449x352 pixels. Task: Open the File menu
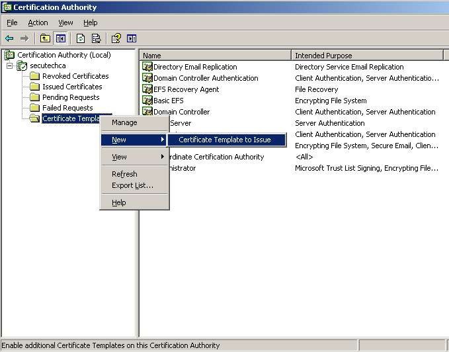(x=12, y=22)
